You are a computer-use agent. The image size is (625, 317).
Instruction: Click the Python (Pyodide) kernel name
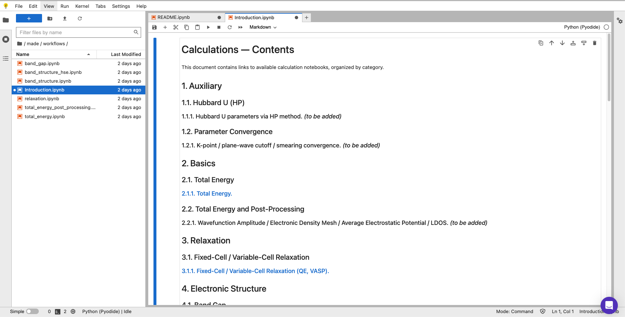coord(582,27)
